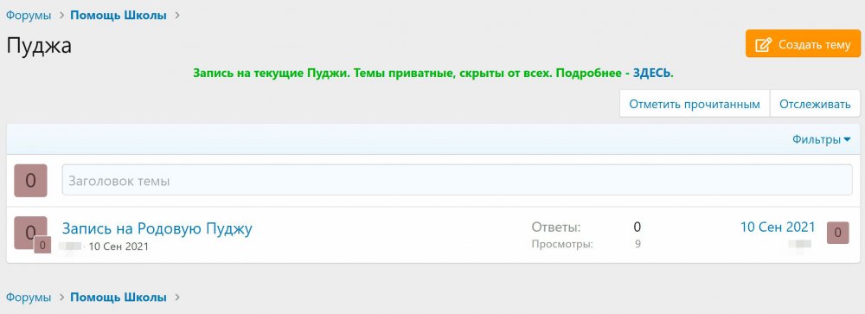Viewport: 865px width, 314px height.
Task: Click the last poster avatar at right of thread row
Action: (x=837, y=233)
